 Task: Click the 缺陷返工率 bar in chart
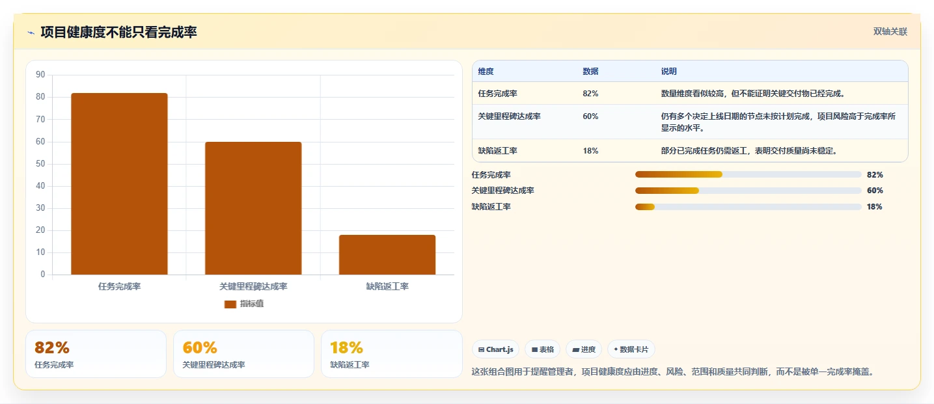(x=387, y=254)
